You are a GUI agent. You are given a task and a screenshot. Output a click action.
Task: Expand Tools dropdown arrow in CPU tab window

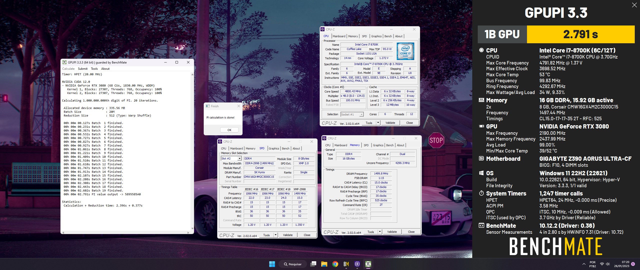[x=378, y=123]
